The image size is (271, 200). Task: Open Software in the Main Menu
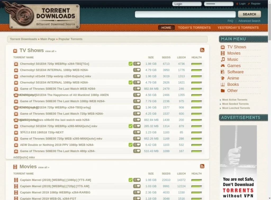pos(235,72)
